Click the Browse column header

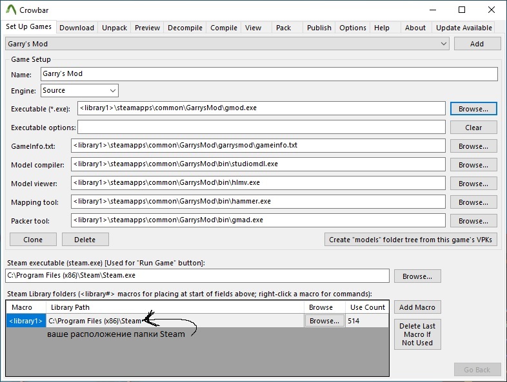[324, 307]
